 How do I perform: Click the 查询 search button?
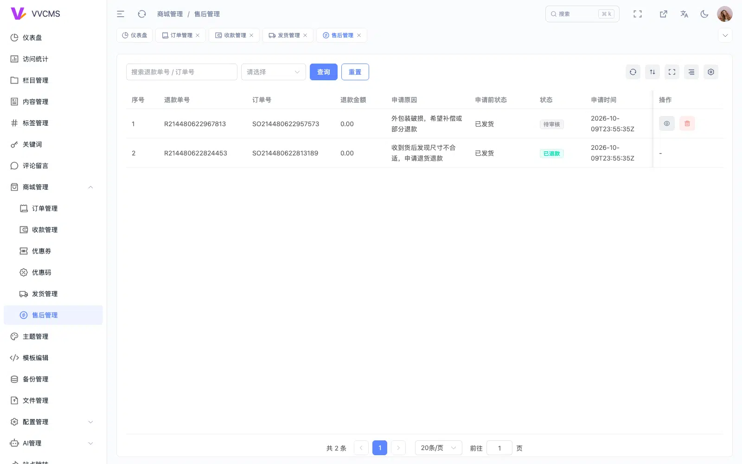coord(324,72)
